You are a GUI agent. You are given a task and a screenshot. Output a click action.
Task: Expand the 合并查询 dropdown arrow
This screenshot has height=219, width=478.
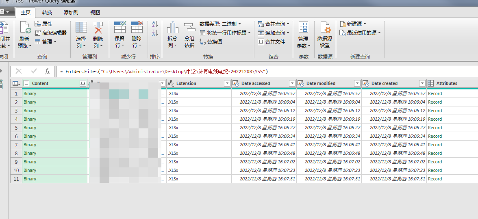tap(288, 24)
